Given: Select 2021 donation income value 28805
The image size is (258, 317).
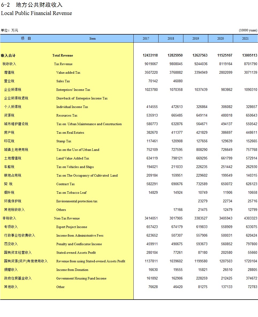Looking at the screenshot, I should pyautogui.click(x=253, y=270).
